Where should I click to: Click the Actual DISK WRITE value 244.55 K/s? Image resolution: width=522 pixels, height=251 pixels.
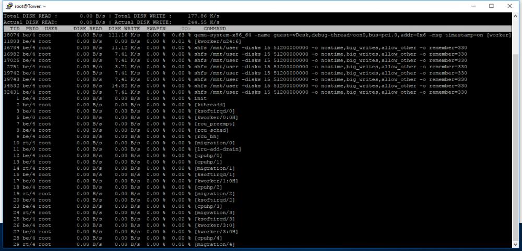(x=204, y=22)
